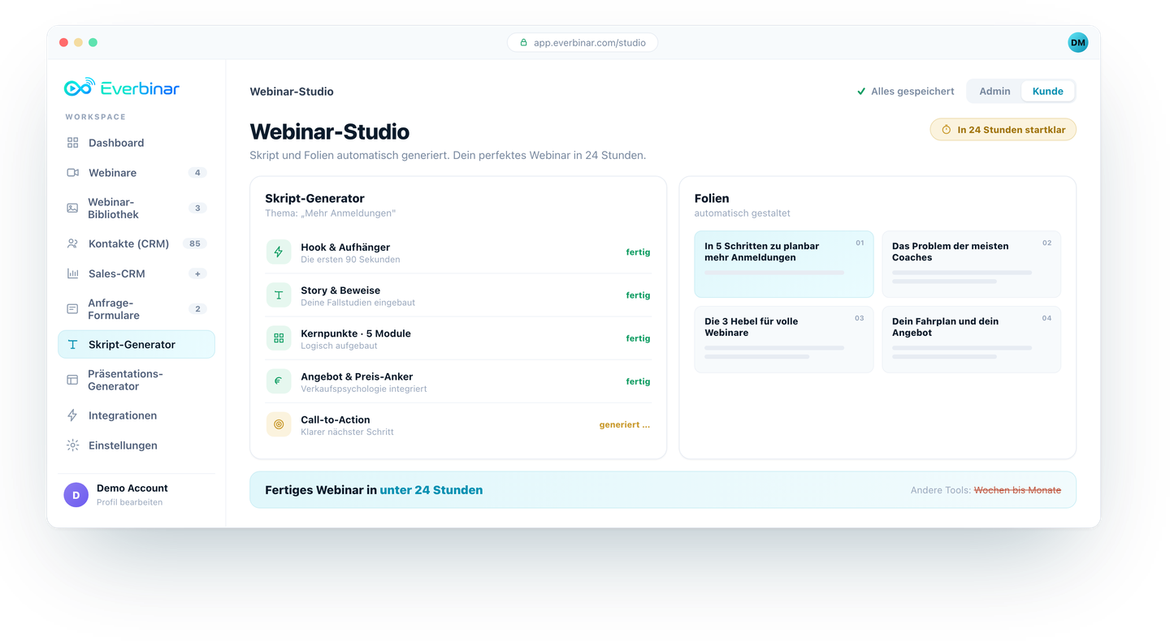The image size is (1170, 641).
Task: Select Kernpunkte · 5 Module row
Action: point(458,338)
